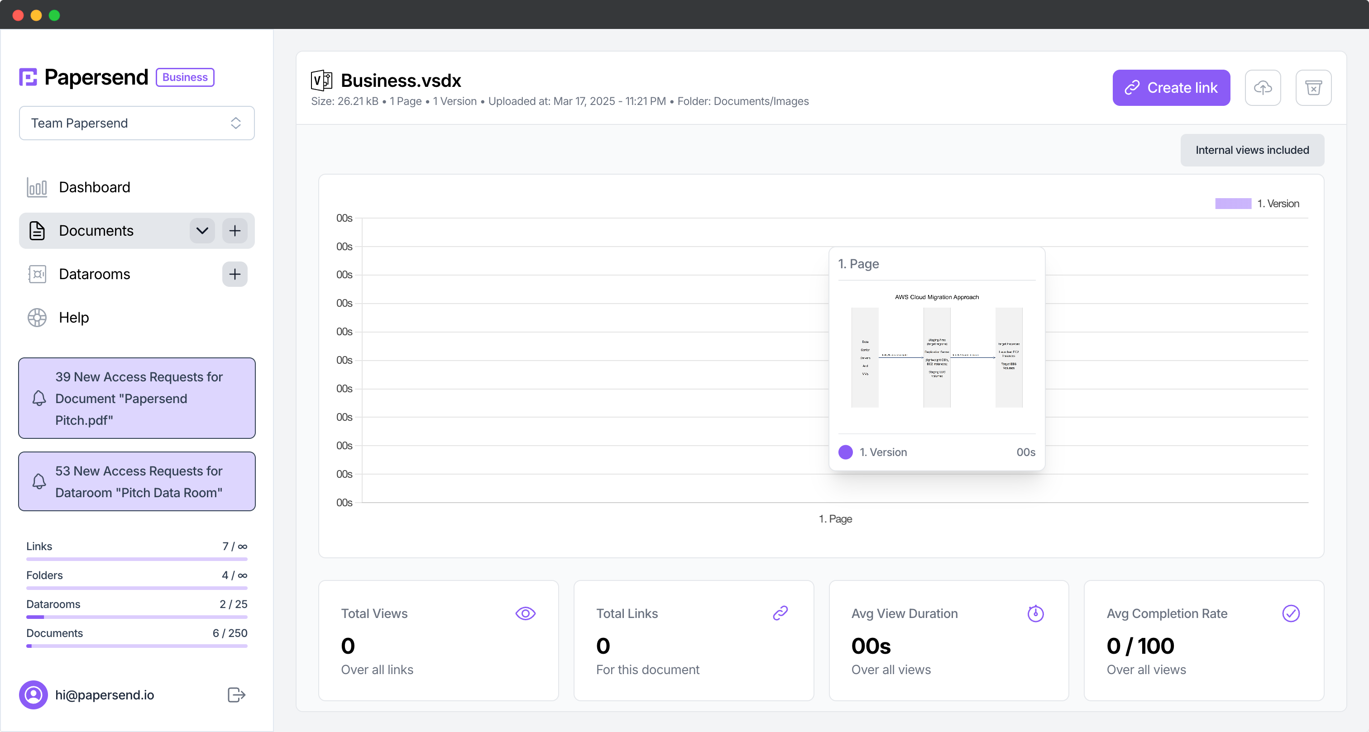Click the eye icon in Total Views card
The image size is (1369, 732).
[525, 613]
